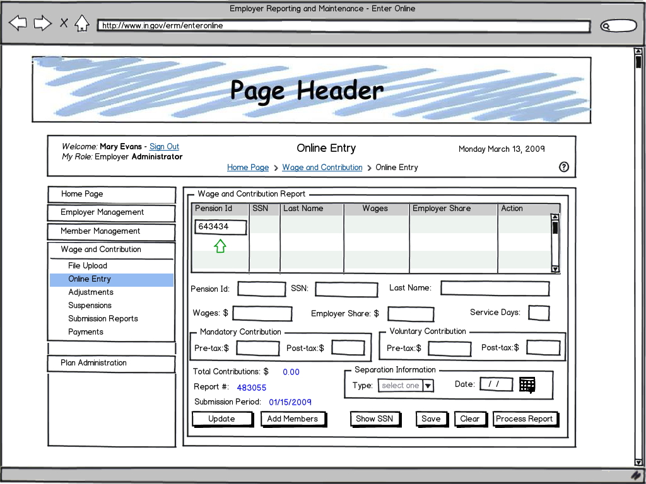Click the table scrollbar down arrow

(x=555, y=269)
